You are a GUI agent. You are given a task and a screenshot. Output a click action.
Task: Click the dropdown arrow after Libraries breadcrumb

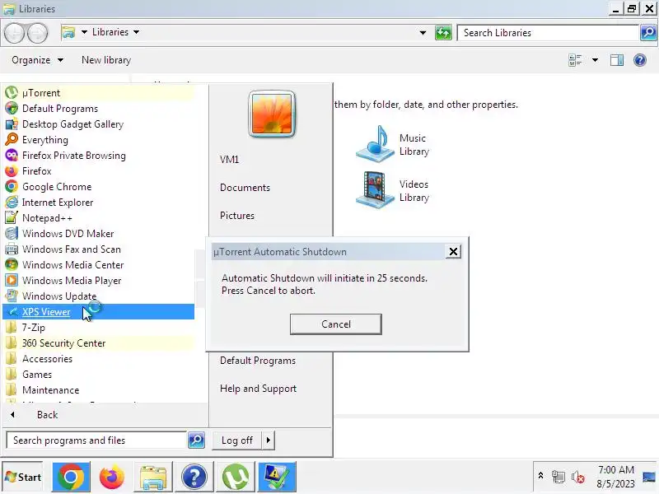coord(136,32)
